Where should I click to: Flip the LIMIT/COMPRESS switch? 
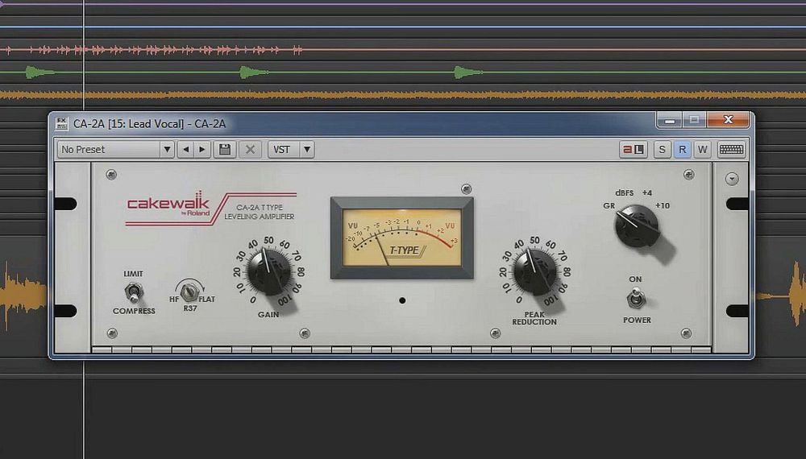(x=134, y=292)
